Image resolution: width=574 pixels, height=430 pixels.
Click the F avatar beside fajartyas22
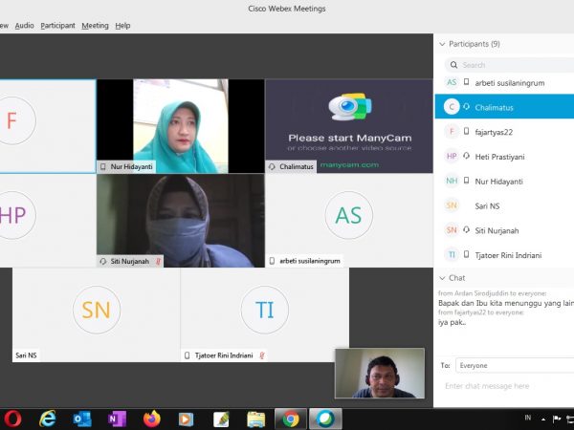pos(452,131)
